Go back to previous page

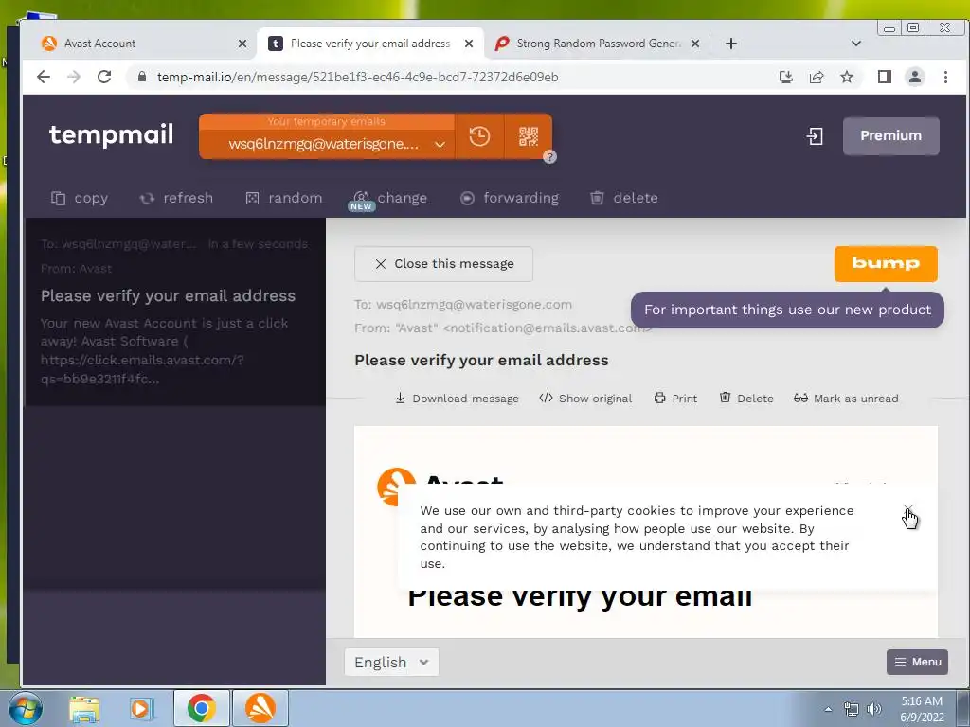pyautogui.click(x=44, y=77)
